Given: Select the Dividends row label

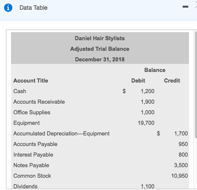Looking at the screenshot, I should [25, 186].
